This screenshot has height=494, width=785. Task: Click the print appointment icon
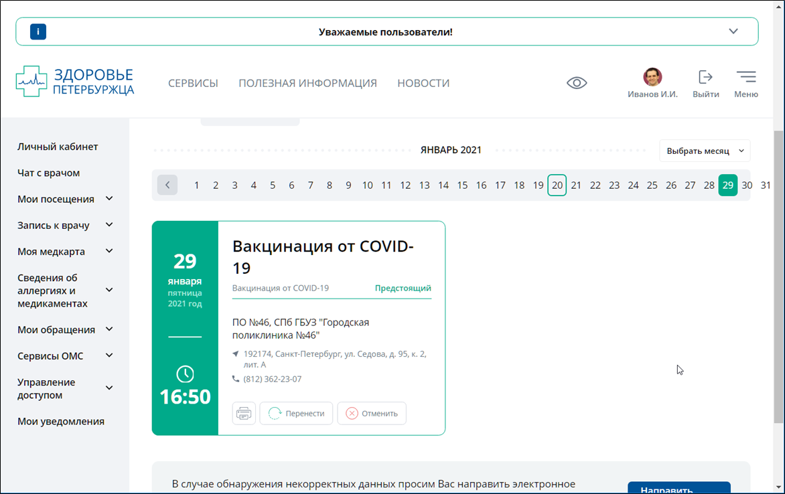(x=244, y=414)
